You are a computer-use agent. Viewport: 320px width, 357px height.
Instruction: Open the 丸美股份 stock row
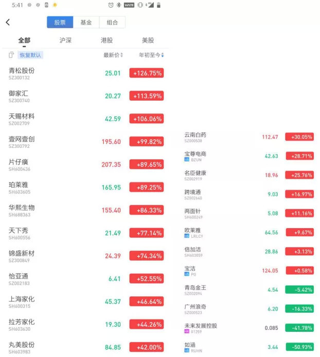86,347
